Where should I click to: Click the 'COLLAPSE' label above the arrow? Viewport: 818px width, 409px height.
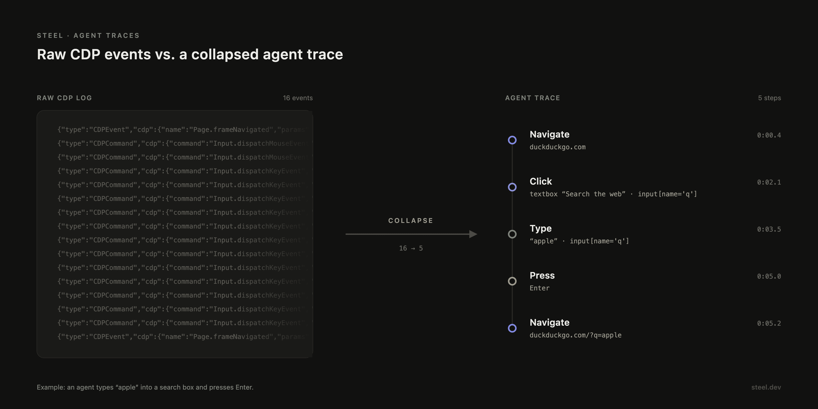(411, 221)
